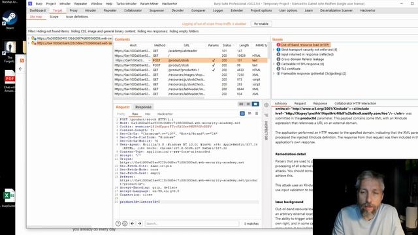418x235 pixels.
Task: Go to next search match arrow
Action: 139,223
